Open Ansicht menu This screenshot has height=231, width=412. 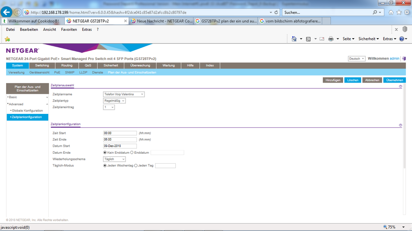[x=49, y=30]
